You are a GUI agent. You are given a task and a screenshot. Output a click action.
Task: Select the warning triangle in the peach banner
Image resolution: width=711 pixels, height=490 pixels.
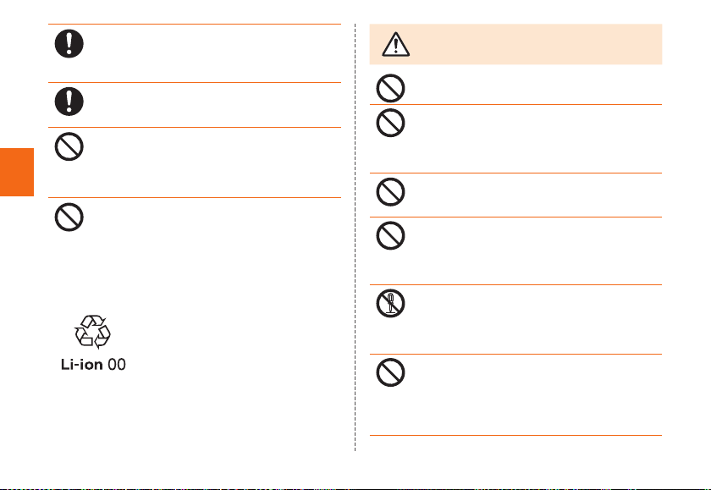(x=396, y=44)
